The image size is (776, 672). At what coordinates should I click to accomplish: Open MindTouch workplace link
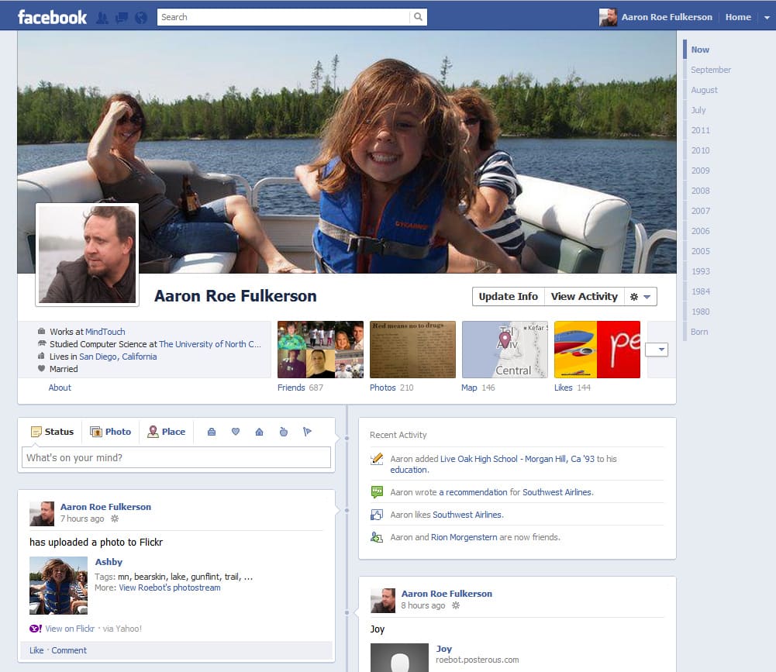click(105, 332)
